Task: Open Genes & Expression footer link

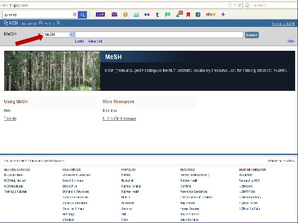Action: coord(75,197)
